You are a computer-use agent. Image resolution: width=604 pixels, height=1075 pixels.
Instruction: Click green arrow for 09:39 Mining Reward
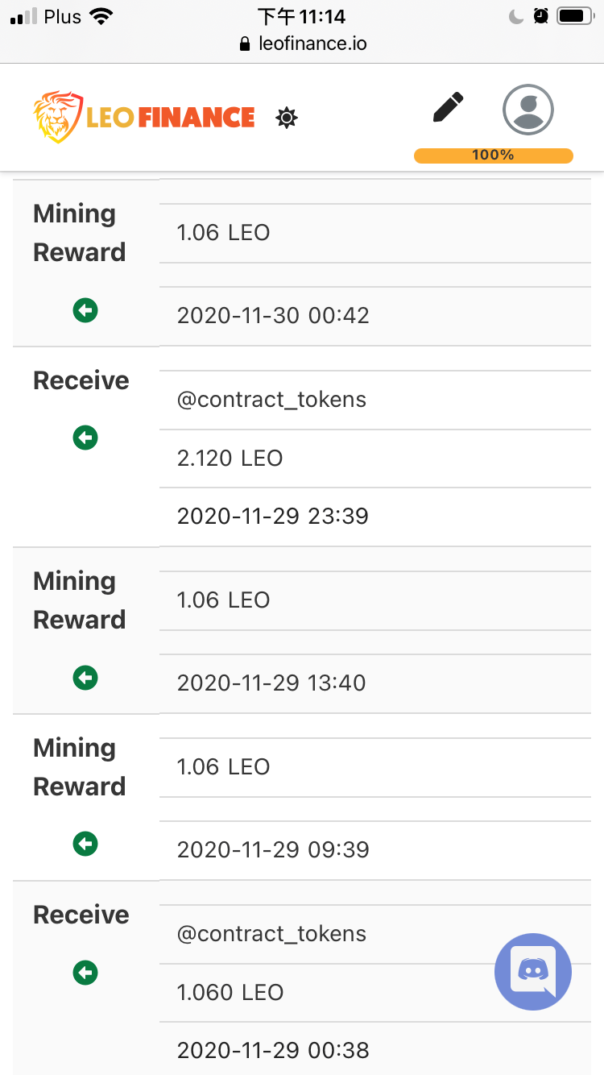point(85,844)
